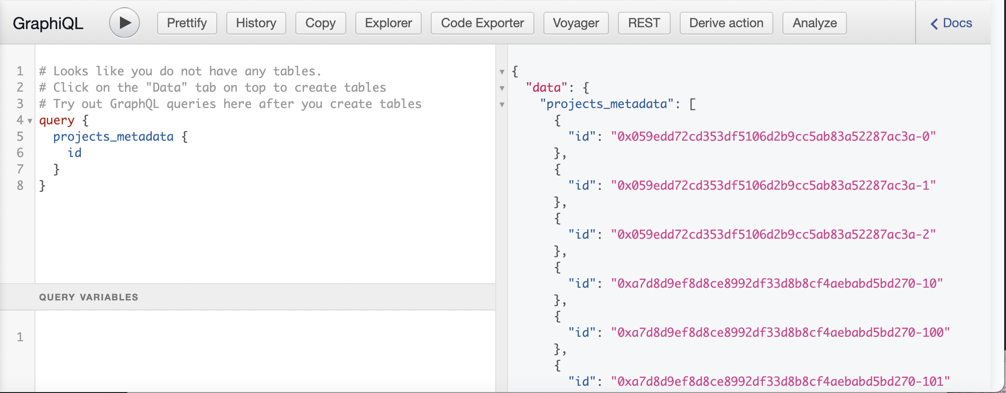This screenshot has height=393, width=1006.
Task: Select Derive action
Action: pyautogui.click(x=726, y=23)
